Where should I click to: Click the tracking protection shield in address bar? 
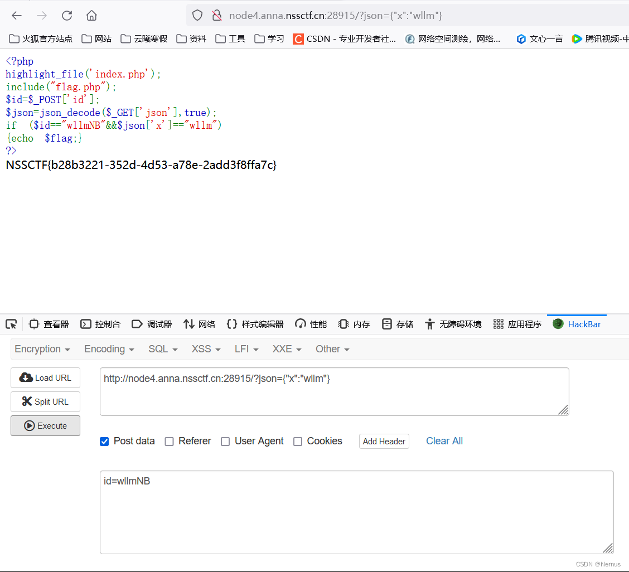tap(198, 16)
